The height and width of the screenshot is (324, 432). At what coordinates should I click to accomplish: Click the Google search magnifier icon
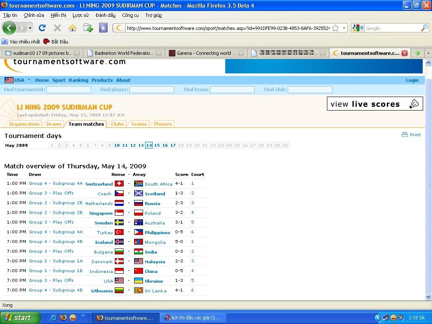click(x=424, y=28)
